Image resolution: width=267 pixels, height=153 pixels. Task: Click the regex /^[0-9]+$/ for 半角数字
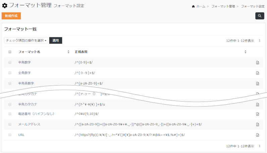click(x=84, y=62)
